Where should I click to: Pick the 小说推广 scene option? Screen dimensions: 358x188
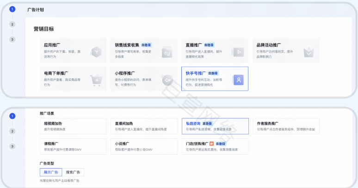click(x=144, y=146)
